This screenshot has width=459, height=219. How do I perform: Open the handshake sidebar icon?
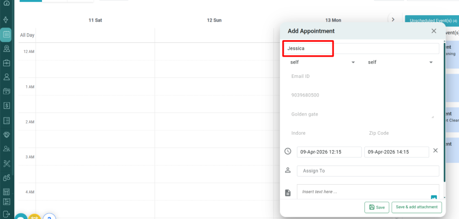coord(6,135)
